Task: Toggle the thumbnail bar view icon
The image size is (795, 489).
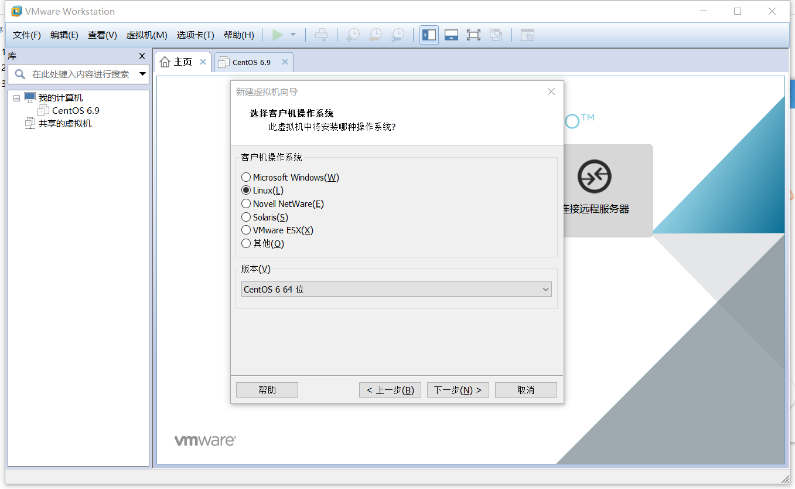Action: point(451,35)
